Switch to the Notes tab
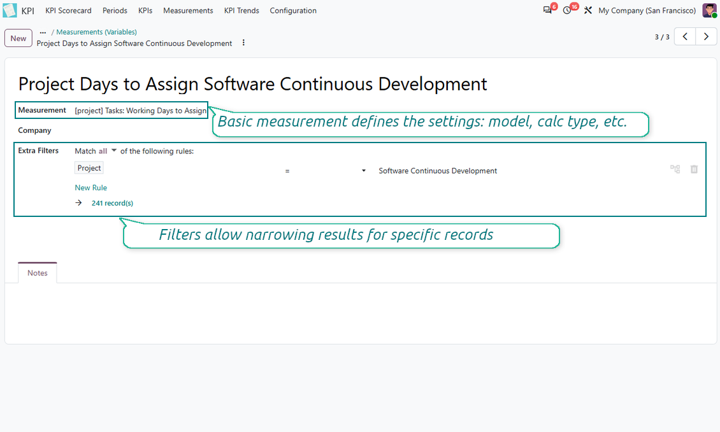 [37, 273]
